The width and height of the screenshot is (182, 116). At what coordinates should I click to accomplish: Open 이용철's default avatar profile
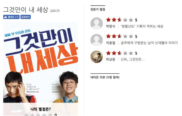click(x=97, y=40)
